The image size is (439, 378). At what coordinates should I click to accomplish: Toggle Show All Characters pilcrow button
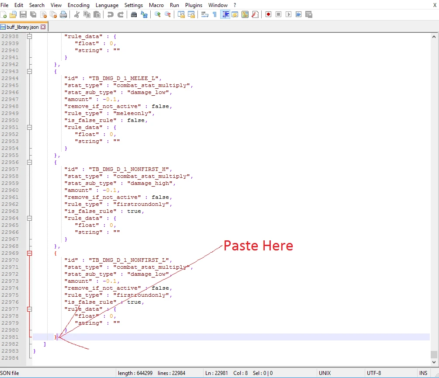[x=214, y=14]
